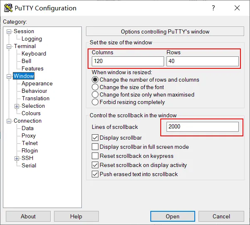Collapse the Connection category node
The height and width of the screenshot is (225, 250).
pyautogui.click(x=9, y=121)
